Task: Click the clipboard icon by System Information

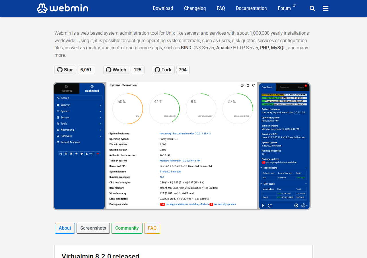Action: (x=248, y=85)
